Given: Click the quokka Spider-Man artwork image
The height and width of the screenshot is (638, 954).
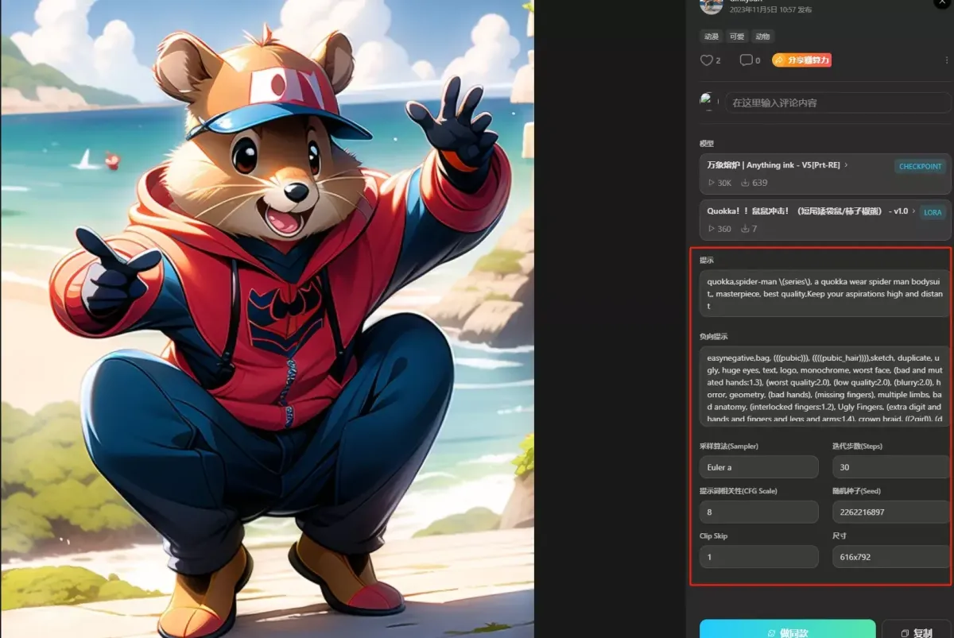Looking at the screenshot, I should [x=267, y=318].
